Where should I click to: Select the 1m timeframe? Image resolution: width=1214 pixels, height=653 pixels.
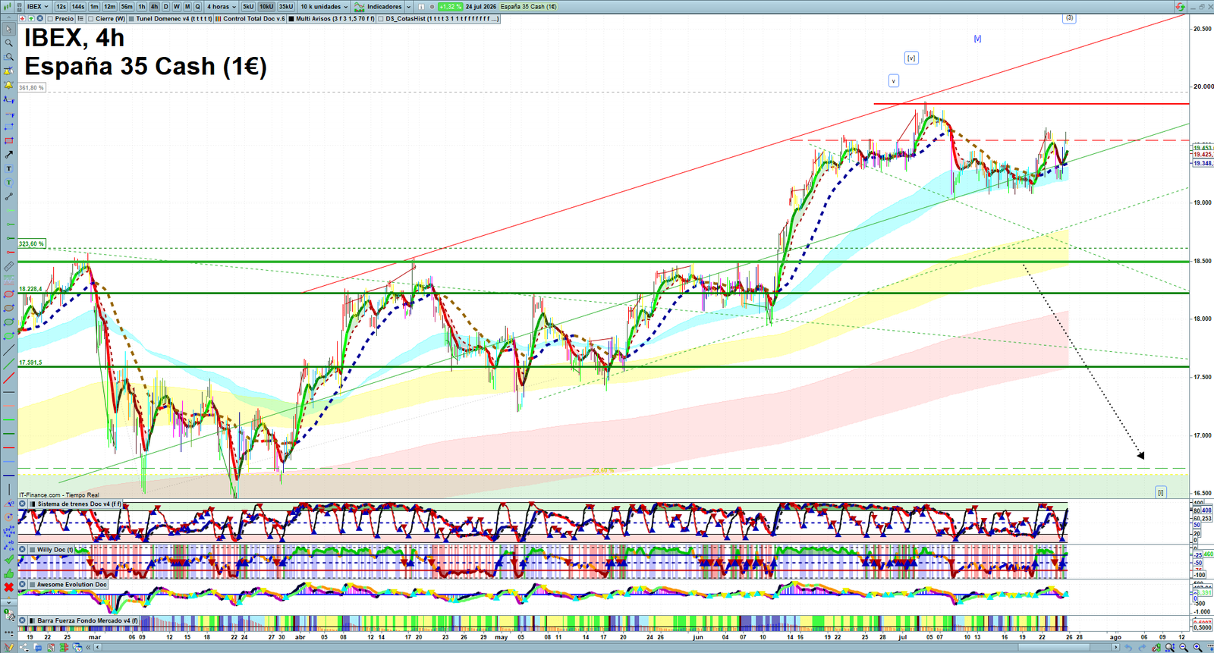click(94, 6)
